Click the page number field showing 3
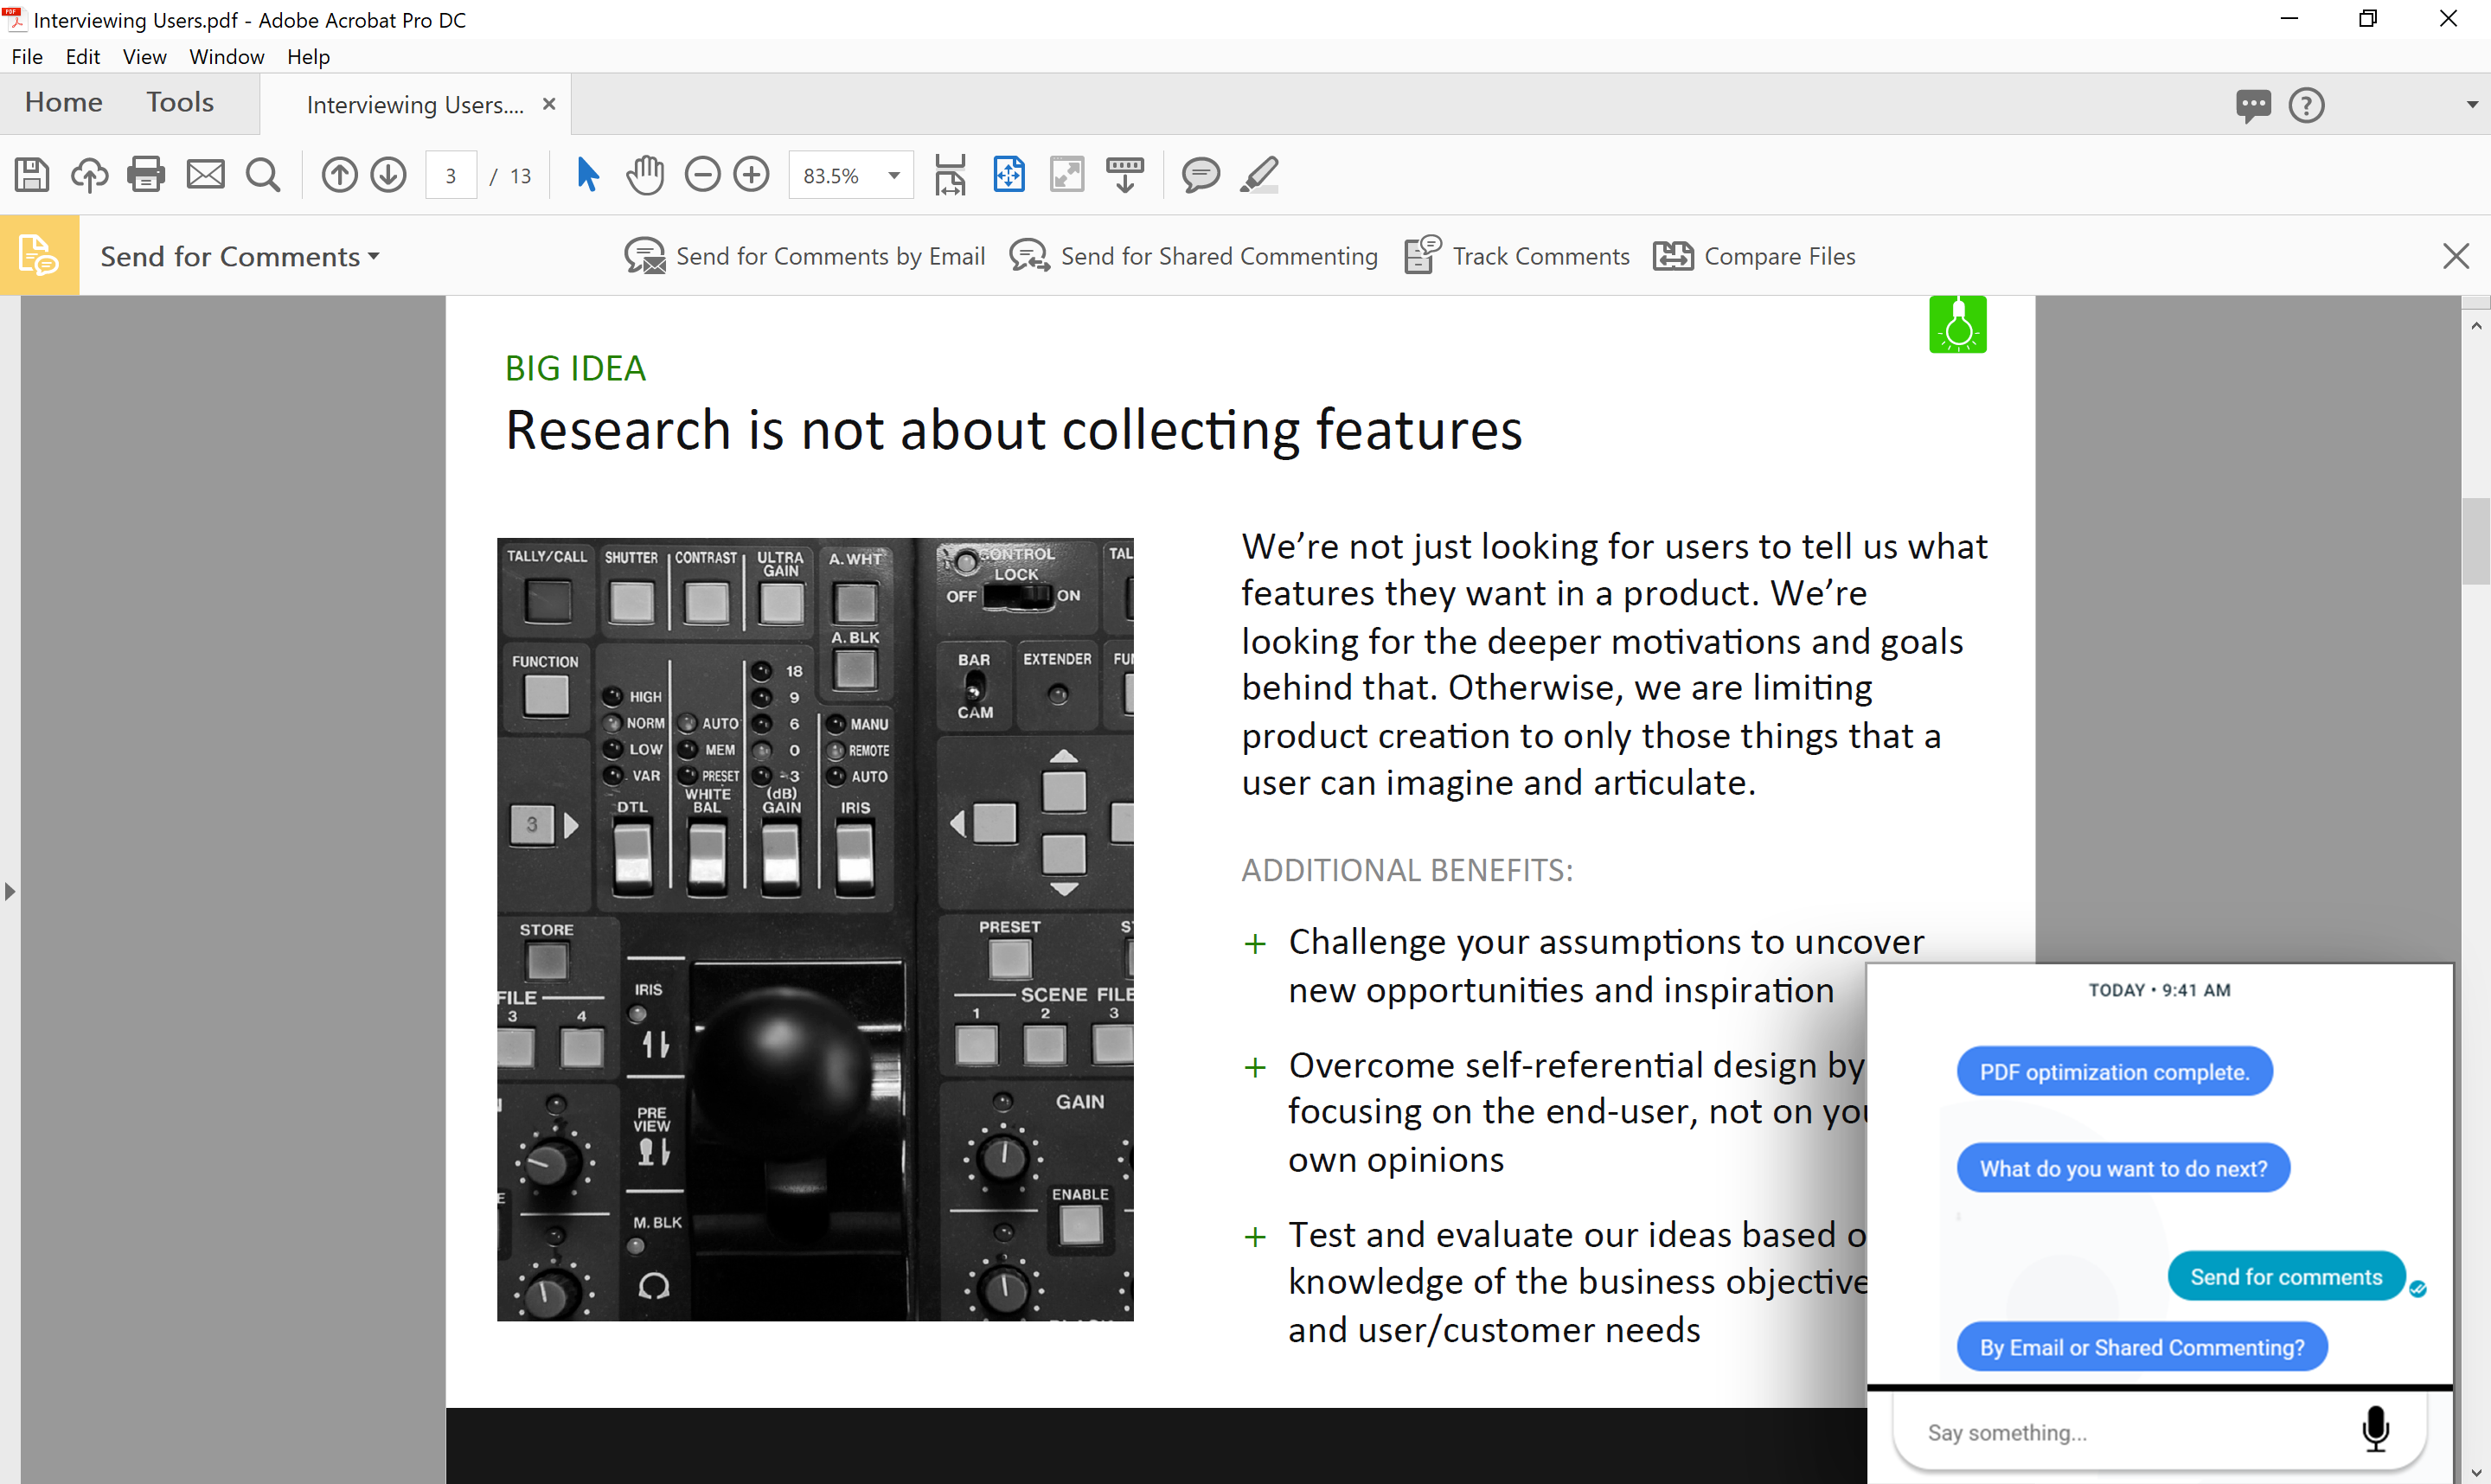Image resolution: width=2491 pixels, height=1484 pixels. 451,176
